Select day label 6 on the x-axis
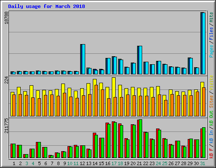 pos(46,163)
